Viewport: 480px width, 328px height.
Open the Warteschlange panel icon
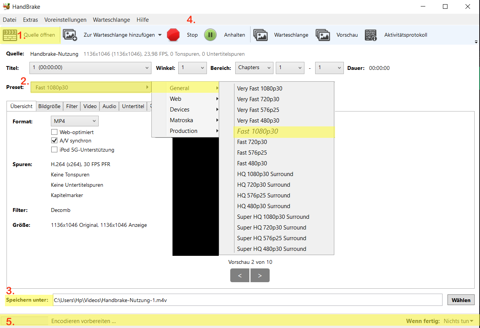pos(261,34)
